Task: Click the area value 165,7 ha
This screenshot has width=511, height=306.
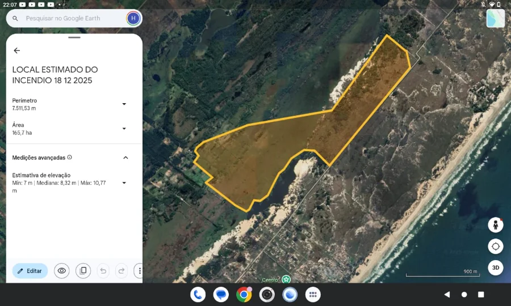Action: (x=22, y=133)
